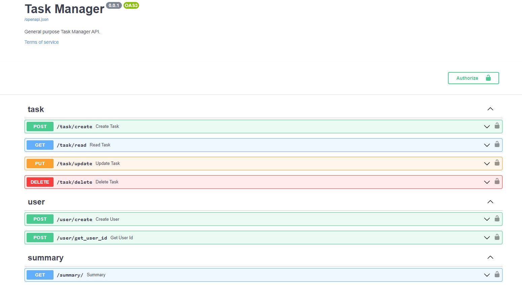Expand the /summary/ endpoint chevron

487,275
